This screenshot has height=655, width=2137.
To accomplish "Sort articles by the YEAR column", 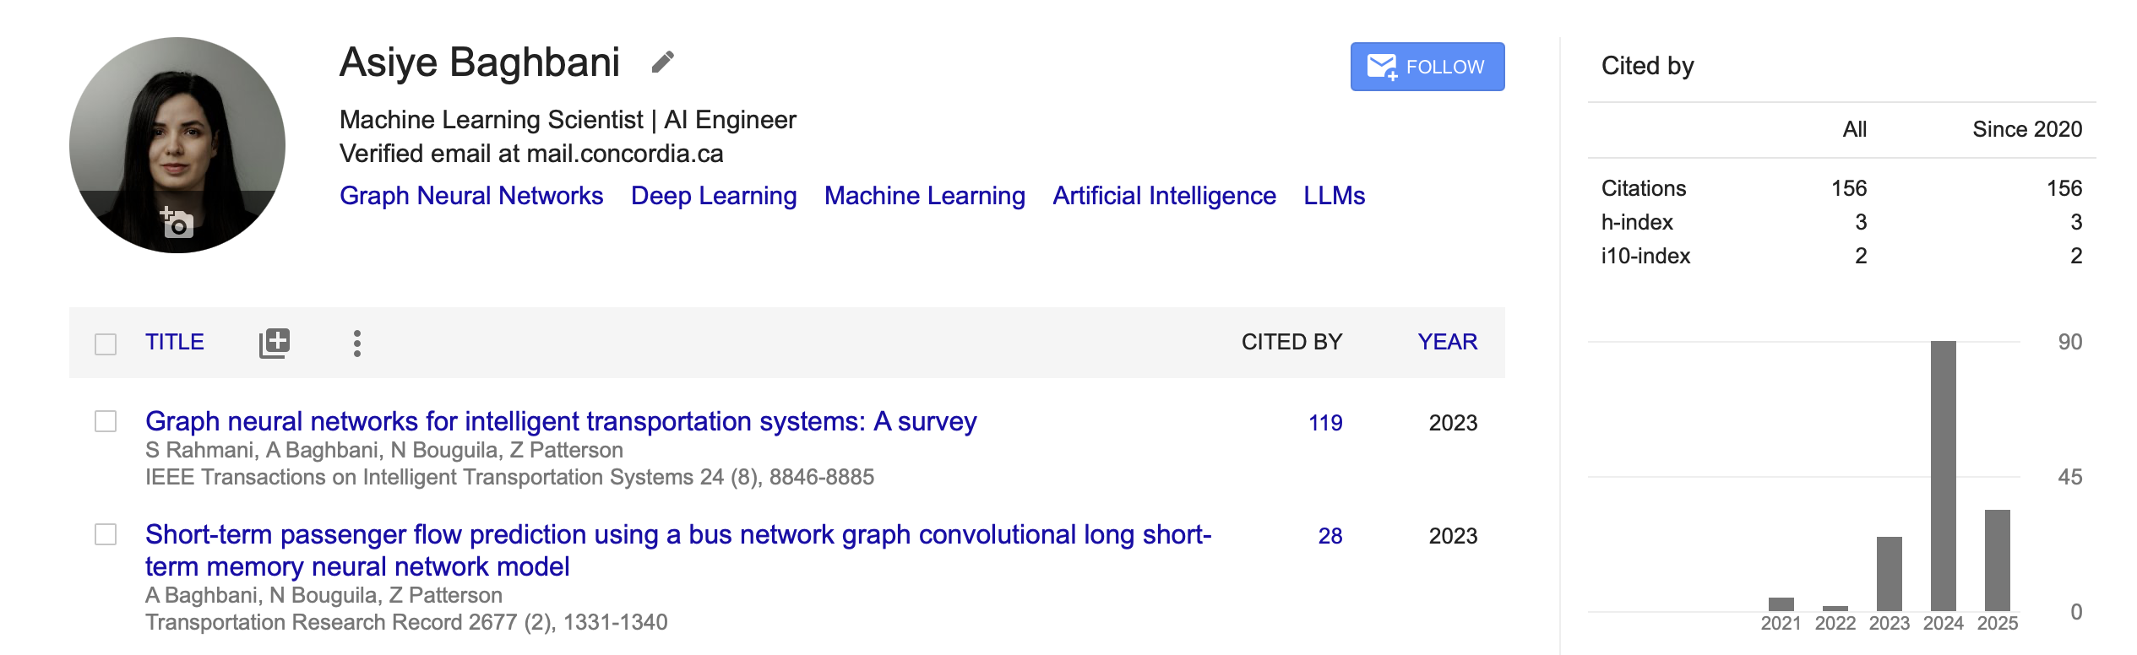I will pos(1447,342).
